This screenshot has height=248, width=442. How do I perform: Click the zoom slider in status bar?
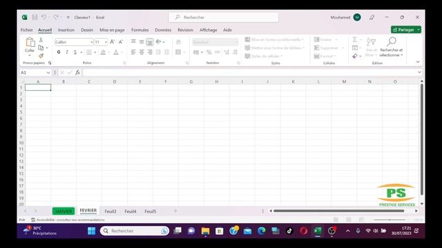pos(390,220)
